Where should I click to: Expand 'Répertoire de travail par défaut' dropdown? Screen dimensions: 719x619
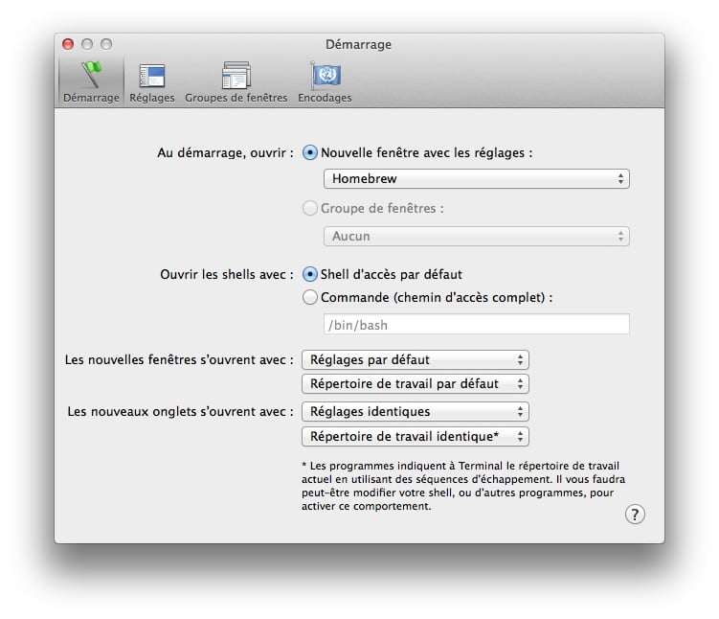(415, 384)
